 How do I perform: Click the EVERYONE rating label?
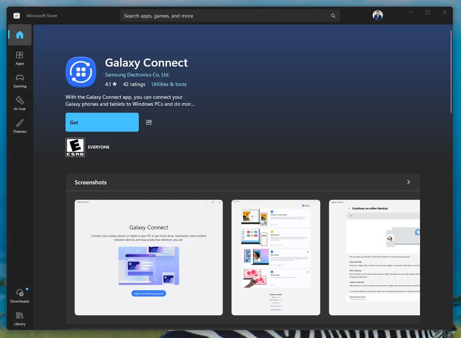tap(99, 147)
